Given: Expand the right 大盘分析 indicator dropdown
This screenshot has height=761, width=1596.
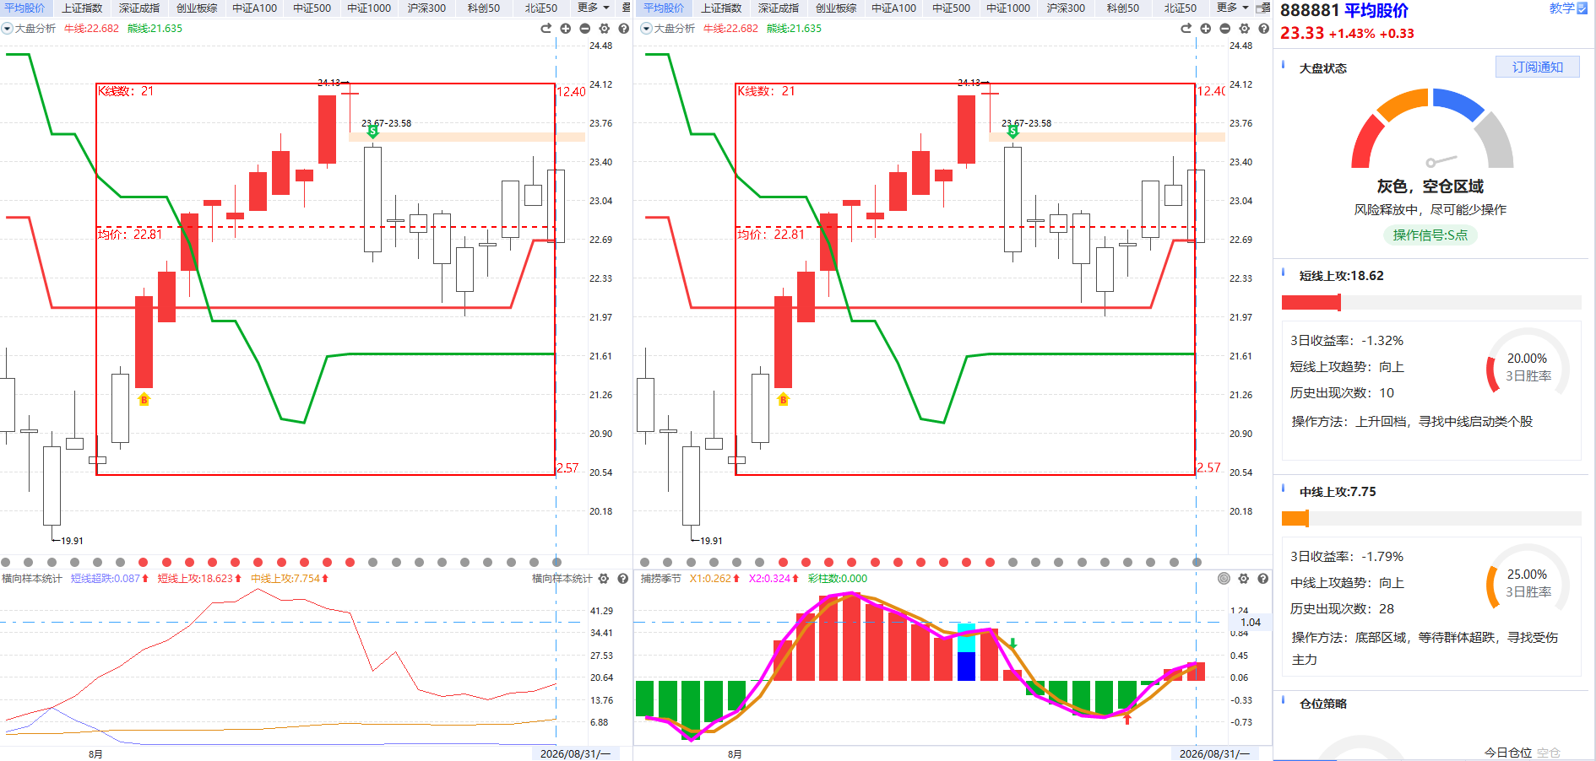Looking at the screenshot, I should click(646, 29).
